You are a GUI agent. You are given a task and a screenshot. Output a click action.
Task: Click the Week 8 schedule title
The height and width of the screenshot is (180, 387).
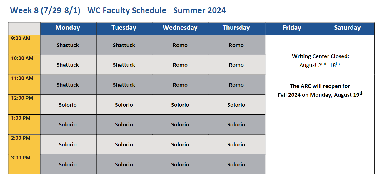(118, 11)
